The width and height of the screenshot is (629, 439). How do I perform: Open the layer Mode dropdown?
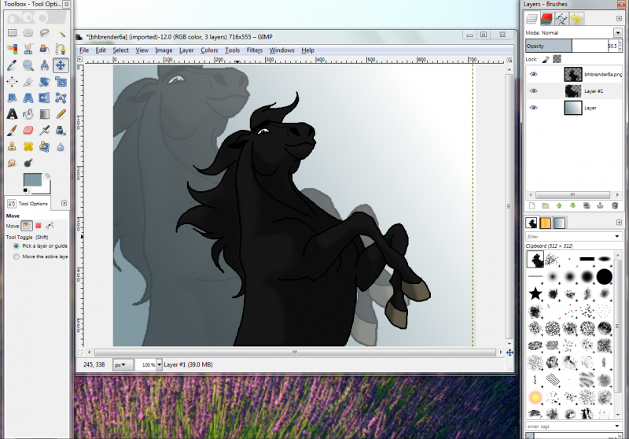pos(617,32)
